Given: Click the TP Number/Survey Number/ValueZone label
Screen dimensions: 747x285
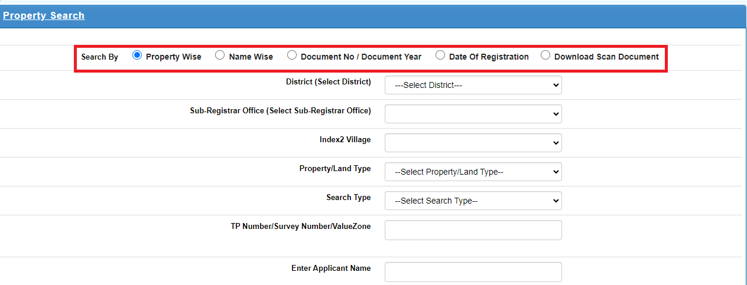Looking at the screenshot, I should point(301,226).
